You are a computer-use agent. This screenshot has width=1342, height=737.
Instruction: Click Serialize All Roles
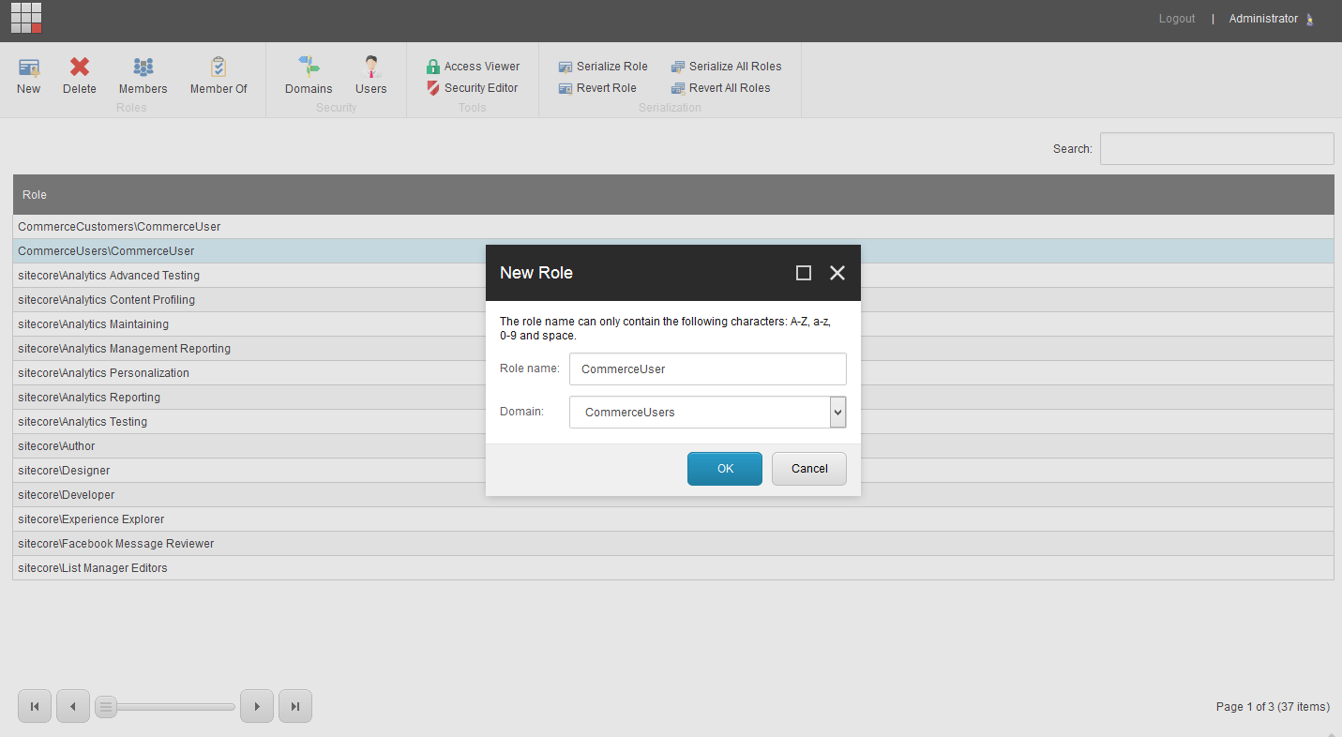[x=727, y=67]
